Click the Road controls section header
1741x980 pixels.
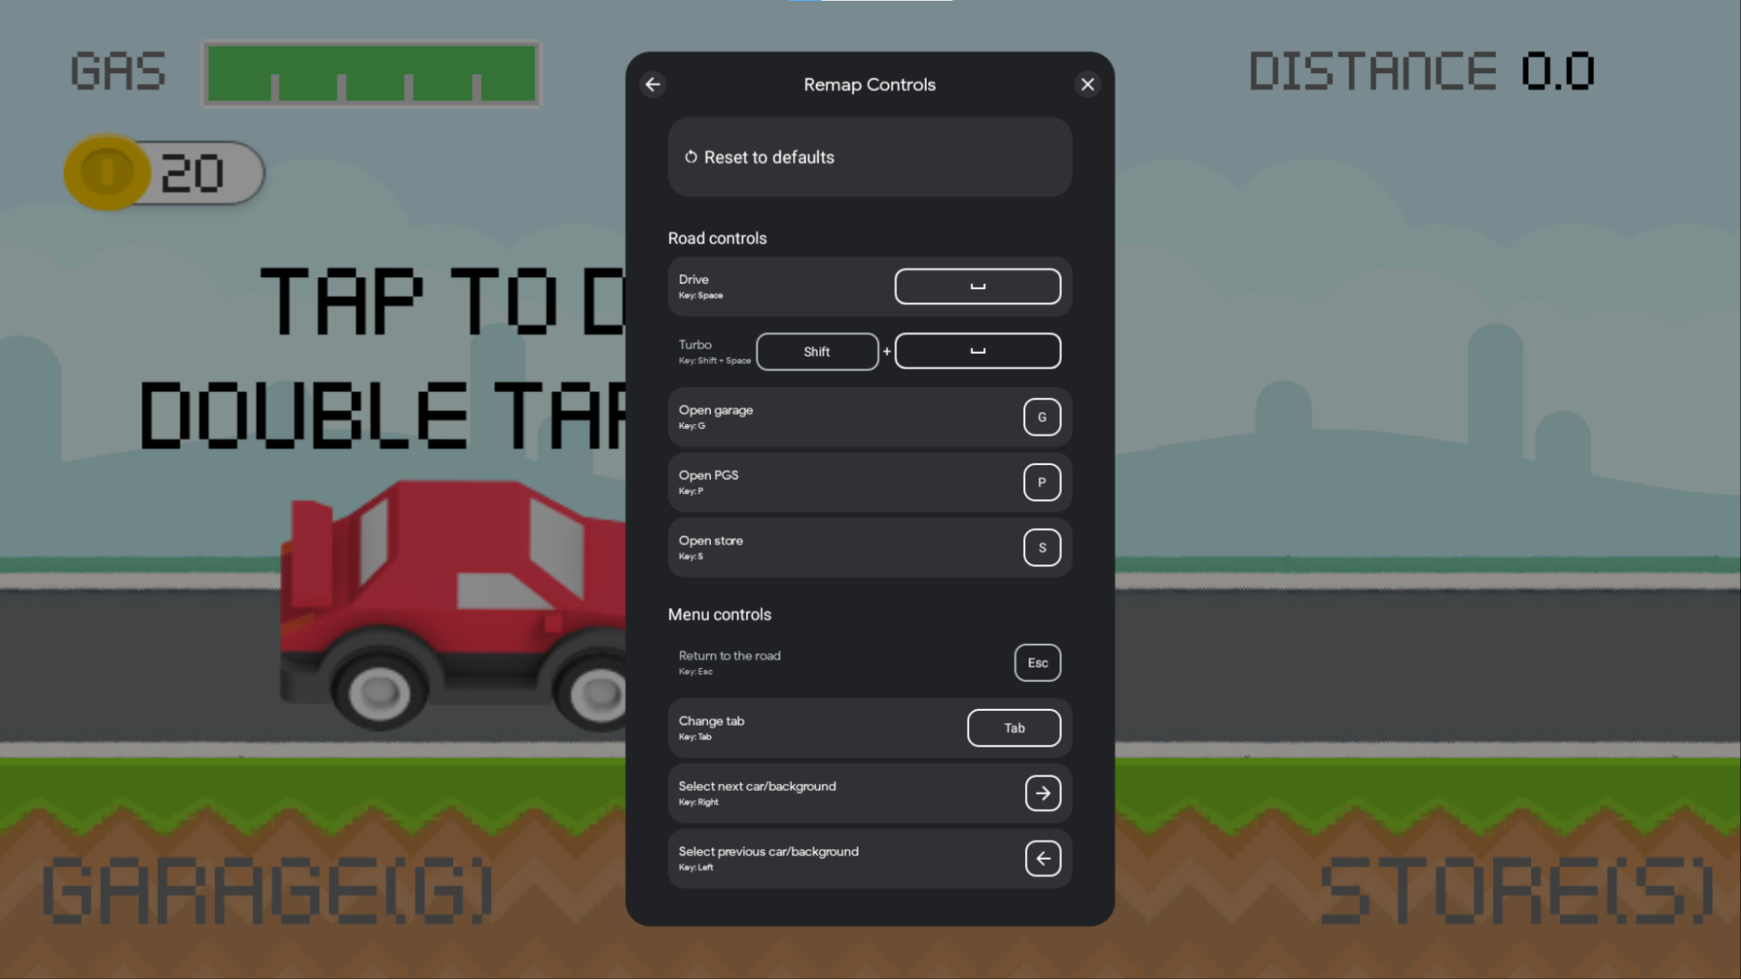718,238
